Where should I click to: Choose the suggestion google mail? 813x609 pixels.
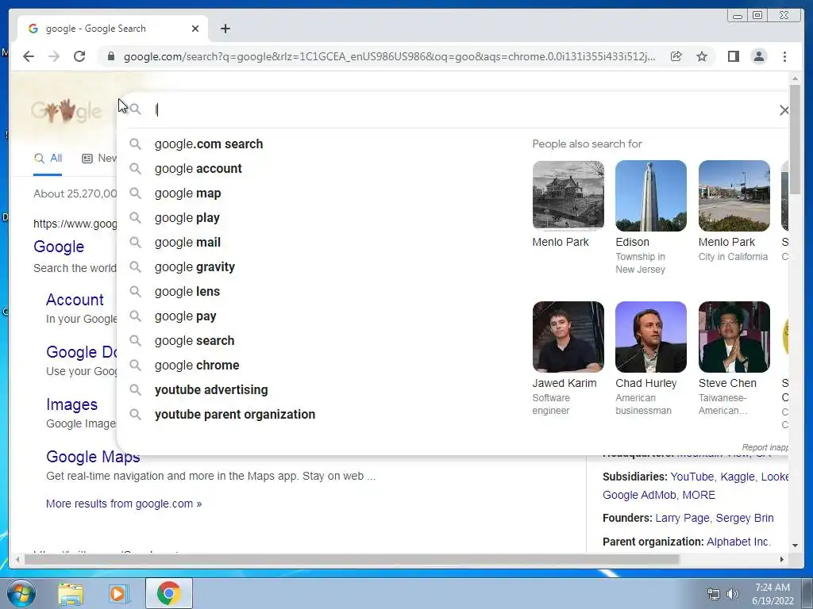[x=187, y=243]
